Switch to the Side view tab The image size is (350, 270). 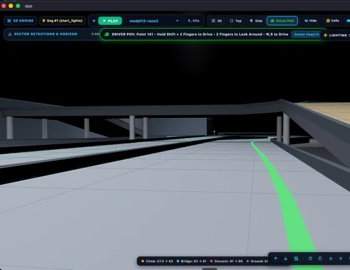pyautogui.click(x=256, y=21)
